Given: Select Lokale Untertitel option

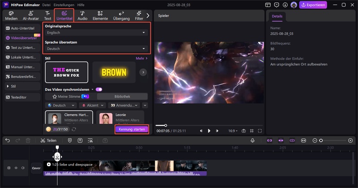Looking at the screenshot, I should point(22,57).
